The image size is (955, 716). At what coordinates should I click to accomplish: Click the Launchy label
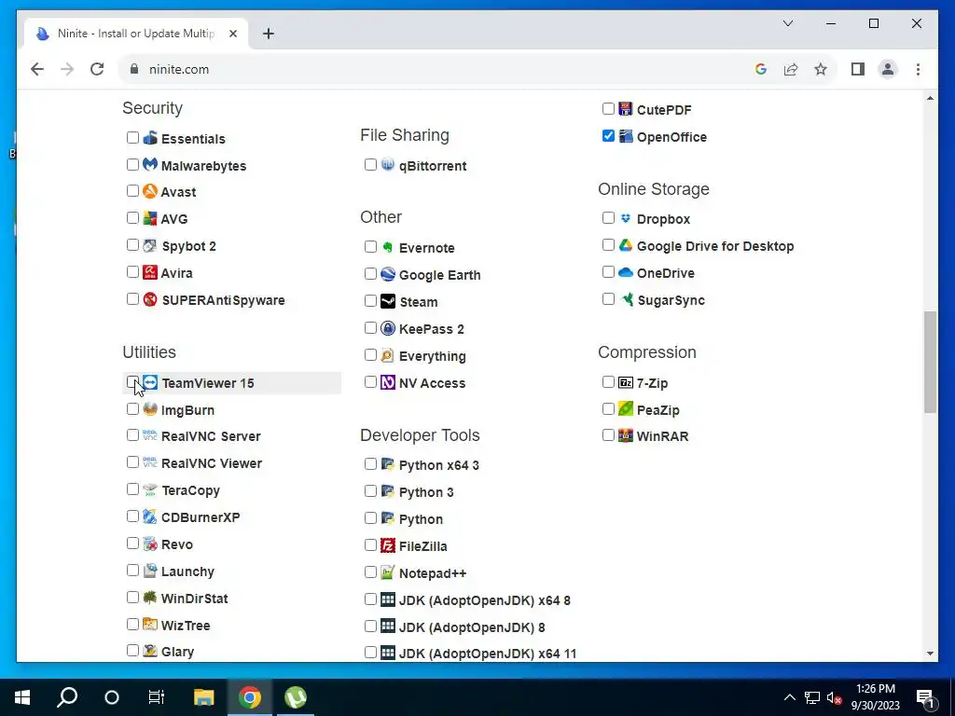click(x=187, y=571)
